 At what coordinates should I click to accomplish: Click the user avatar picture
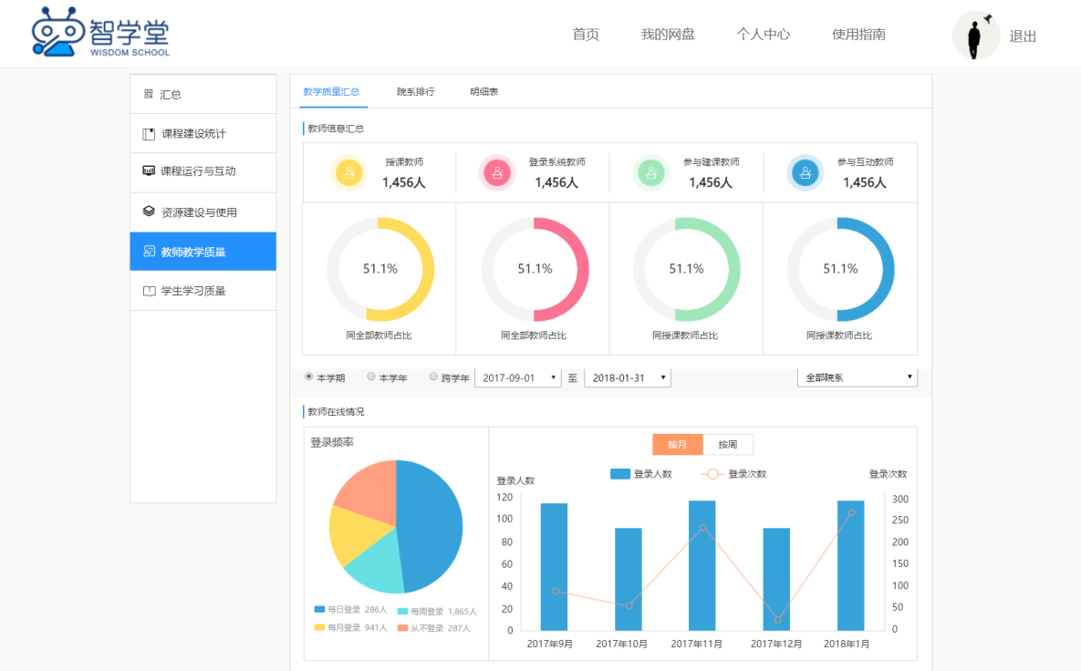pos(976,36)
